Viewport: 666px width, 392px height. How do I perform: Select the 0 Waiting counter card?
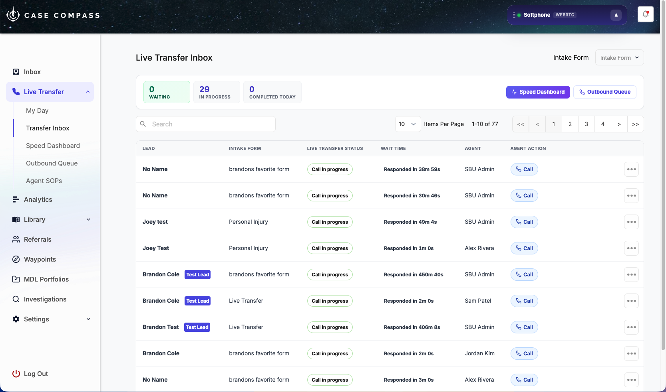pyautogui.click(x=167, y=92)
